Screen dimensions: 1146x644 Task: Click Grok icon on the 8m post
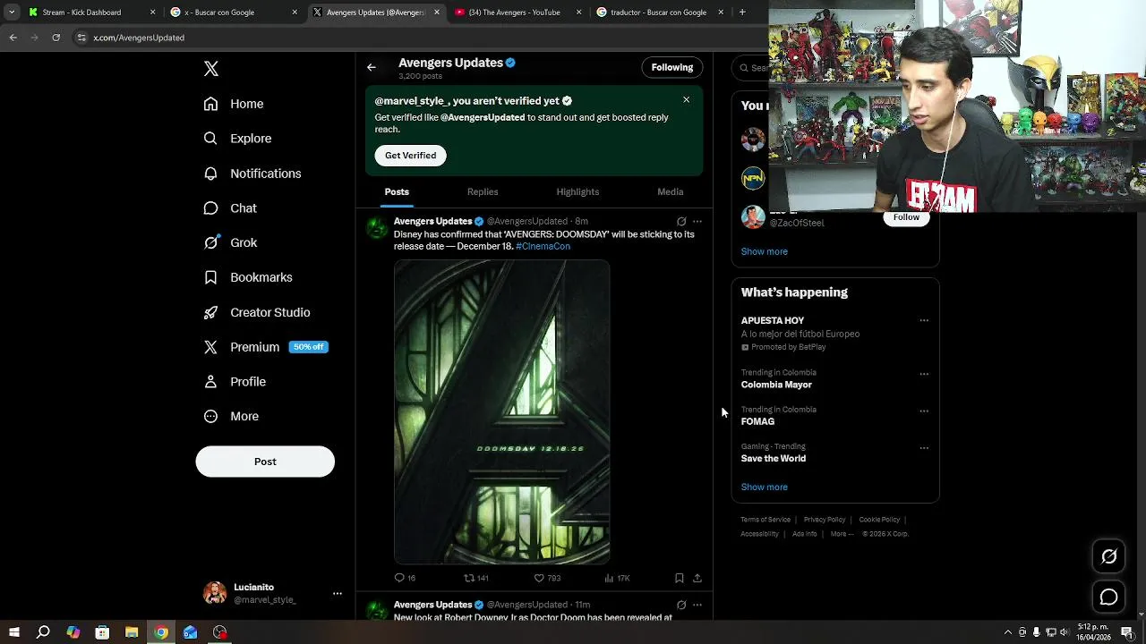click(x=681, y=221)
